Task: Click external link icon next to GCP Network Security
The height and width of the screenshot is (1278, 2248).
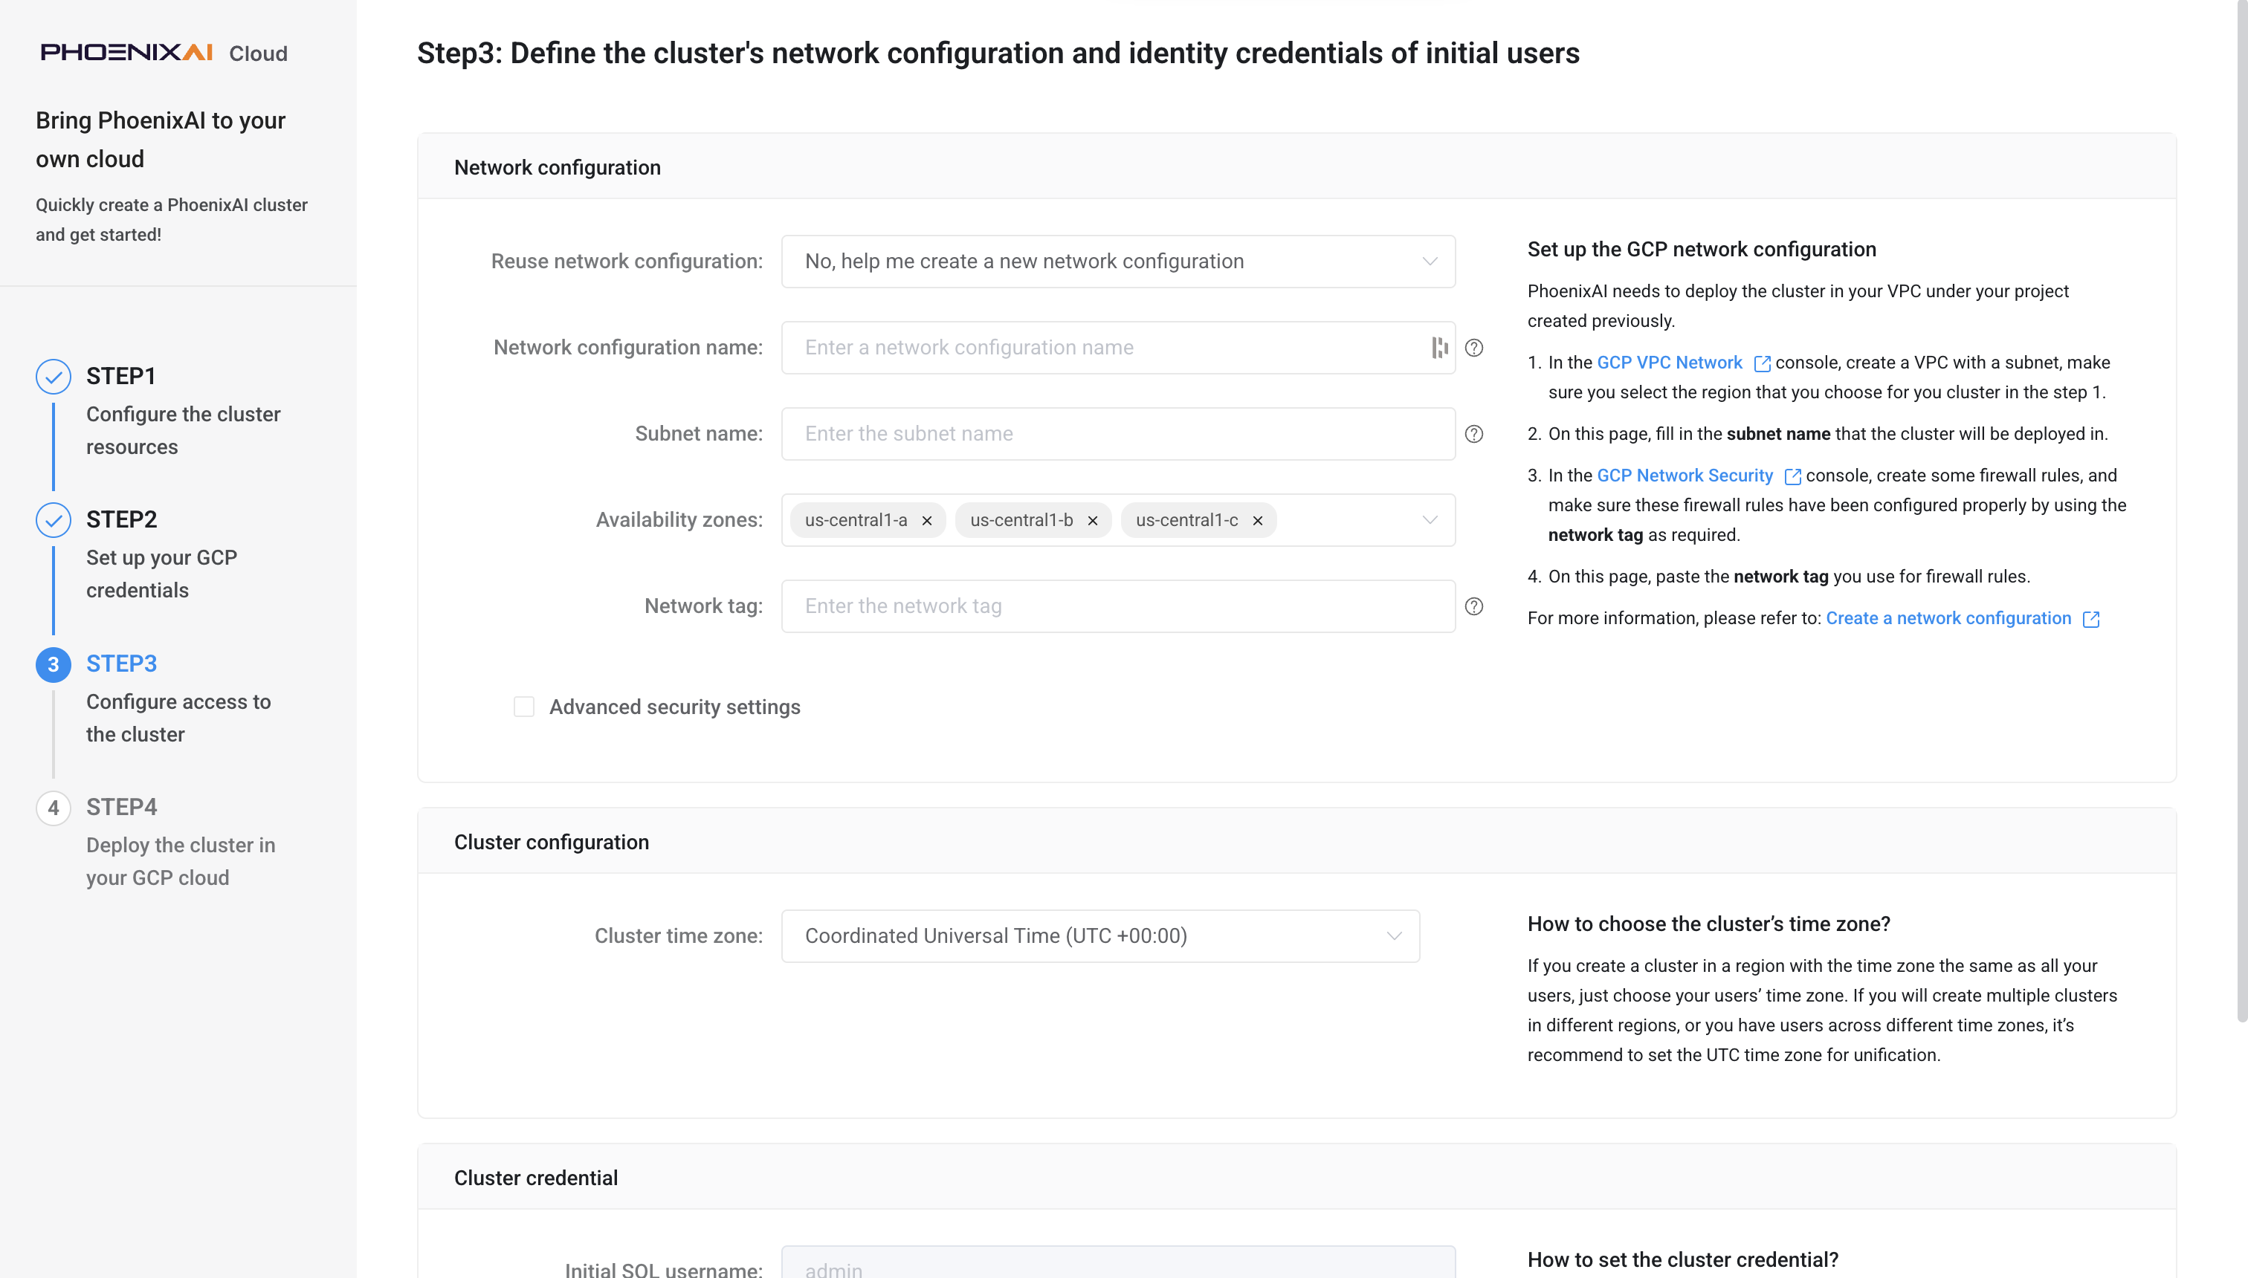Action: coord(1792,476)
